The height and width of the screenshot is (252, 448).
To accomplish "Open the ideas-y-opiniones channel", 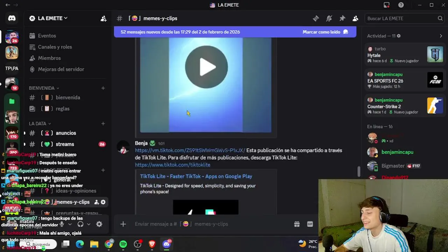I will tap(67, 191).
